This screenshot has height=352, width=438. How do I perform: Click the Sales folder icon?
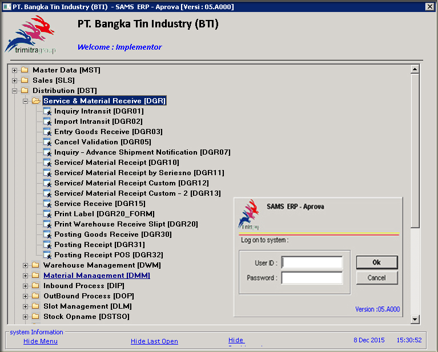(25, 80)
